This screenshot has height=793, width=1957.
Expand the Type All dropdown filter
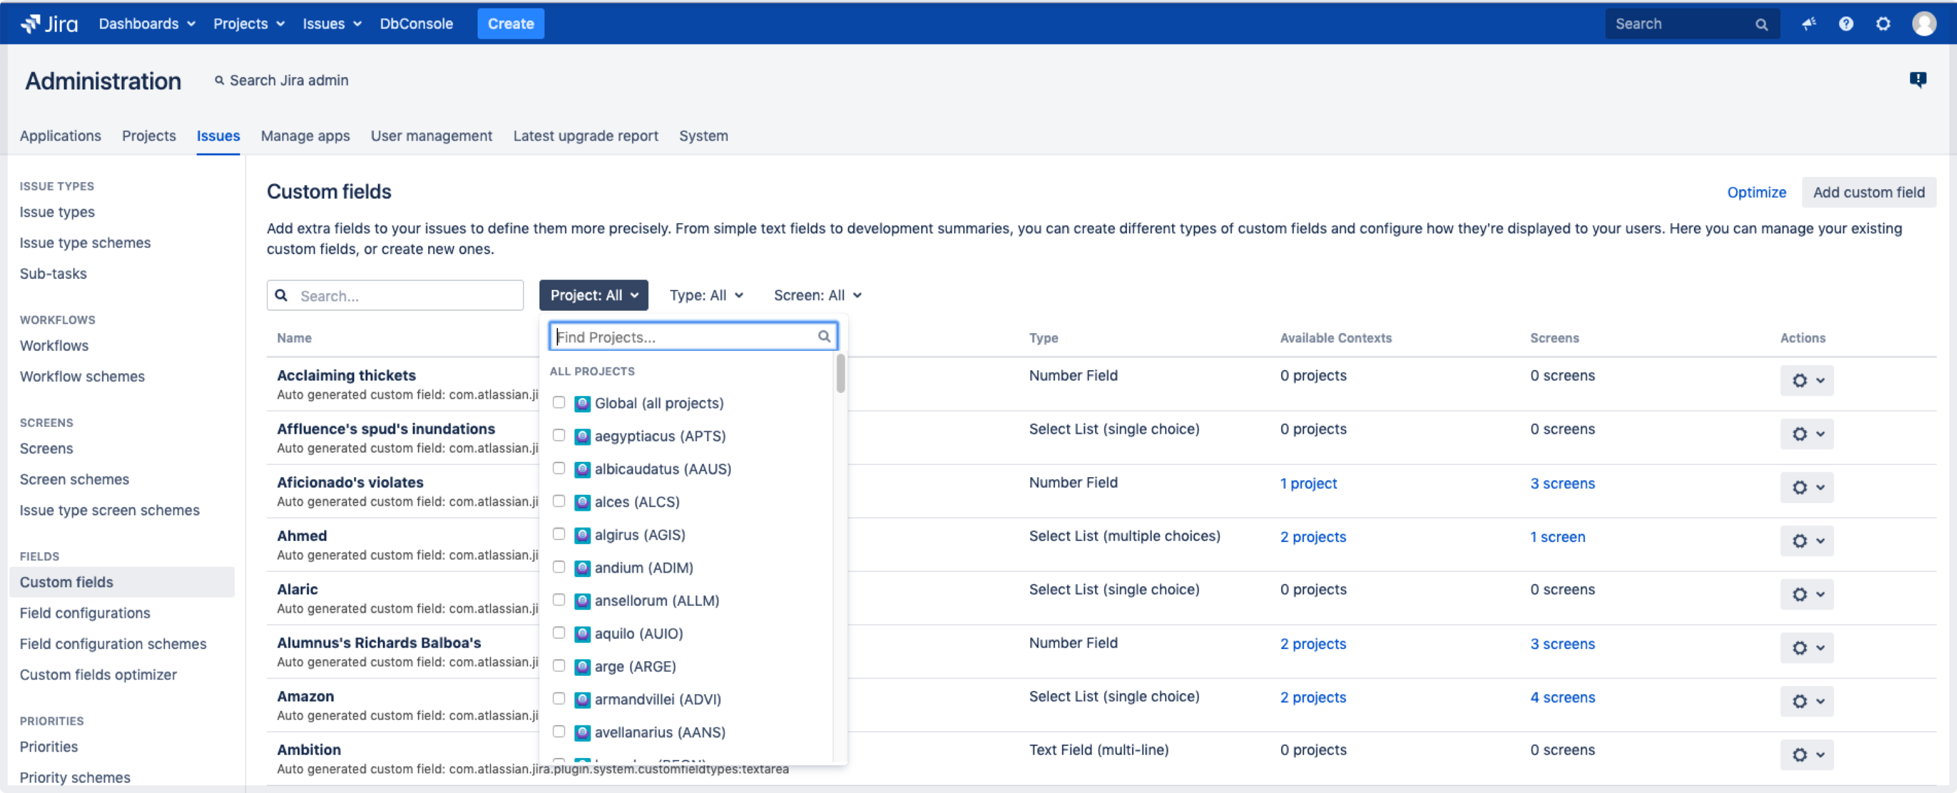pos(705,295)
